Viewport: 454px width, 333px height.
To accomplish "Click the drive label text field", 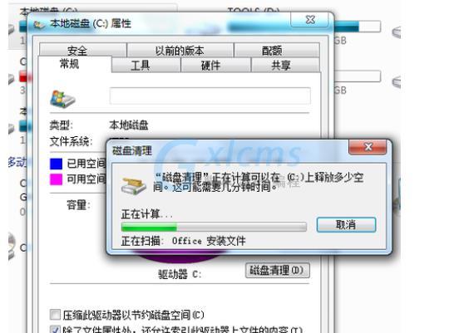I will 210,95.
